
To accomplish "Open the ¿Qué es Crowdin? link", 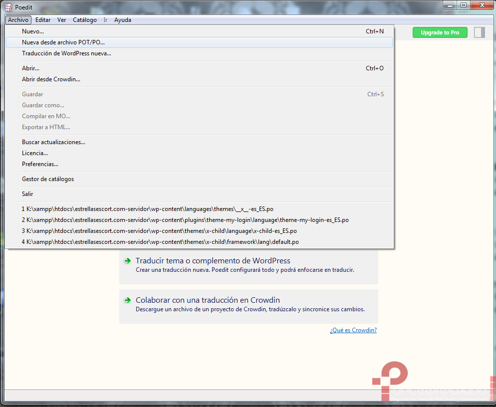I will point(353,330).
